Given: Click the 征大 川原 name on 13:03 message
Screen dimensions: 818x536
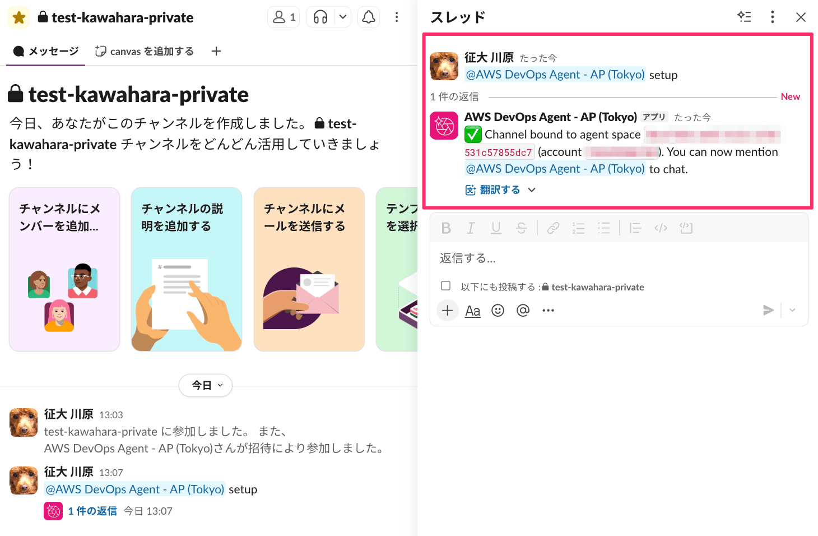Looking at the screenshot, I should coord(69,414).
